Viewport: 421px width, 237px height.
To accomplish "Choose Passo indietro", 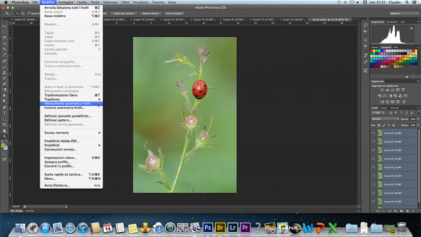I will point(71,16).
